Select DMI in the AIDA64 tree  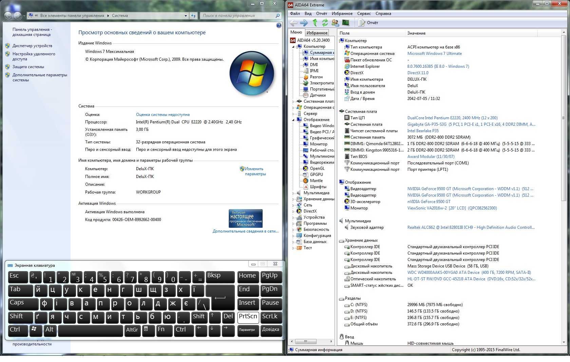click(x=314, y=65)
